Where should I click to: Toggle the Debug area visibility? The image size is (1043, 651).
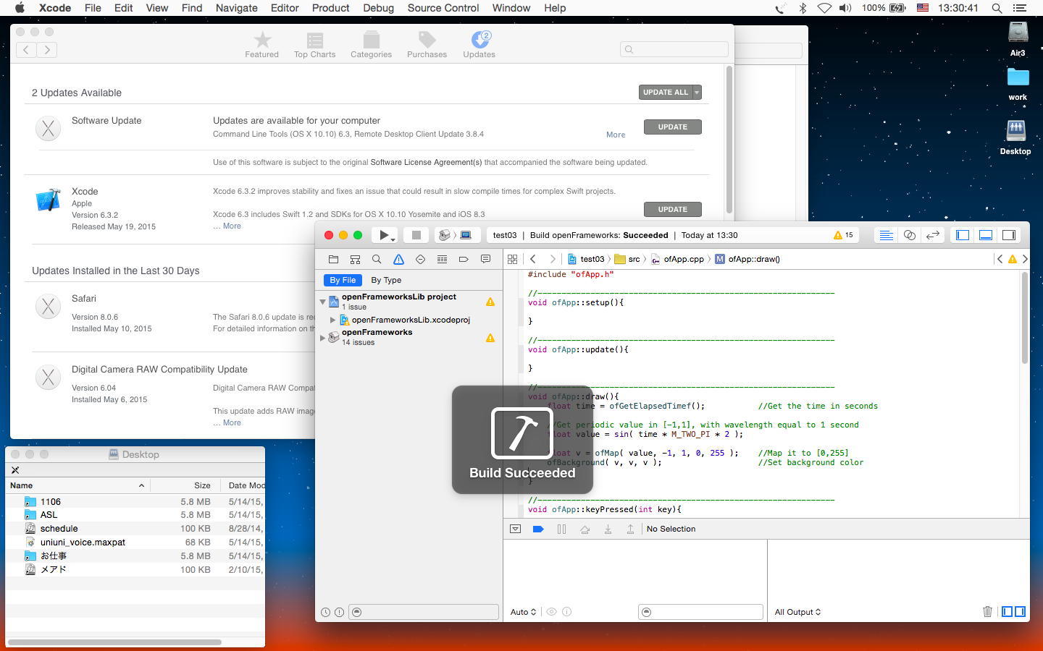[986, 235]
